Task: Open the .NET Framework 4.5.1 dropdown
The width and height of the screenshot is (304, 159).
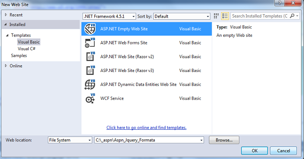Action: pyautogui.click(x=109, y=16)
